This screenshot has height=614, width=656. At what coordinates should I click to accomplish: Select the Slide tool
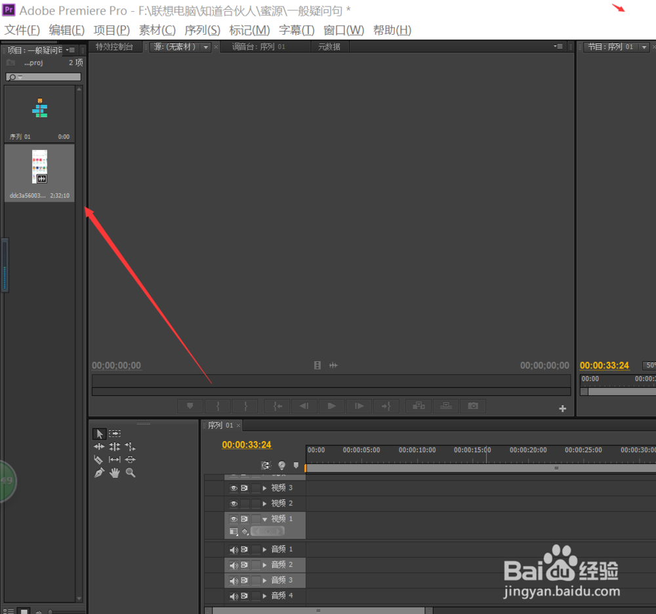tap(130, 460)
